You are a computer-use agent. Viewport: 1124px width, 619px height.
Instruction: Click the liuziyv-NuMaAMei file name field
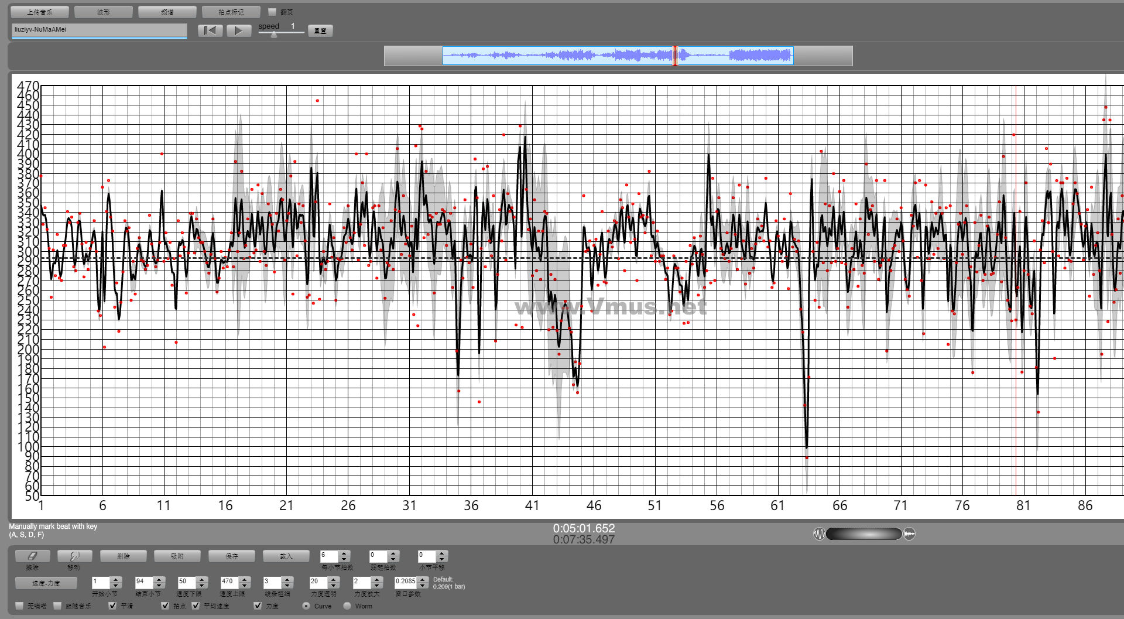99,30
